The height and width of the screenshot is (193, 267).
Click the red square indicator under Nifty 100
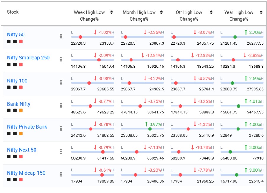point(21,87)
